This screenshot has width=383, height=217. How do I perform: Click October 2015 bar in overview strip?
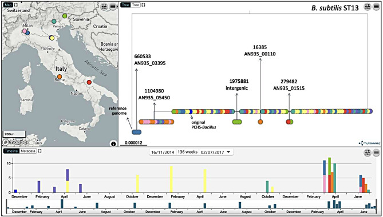tap(135, 206)
